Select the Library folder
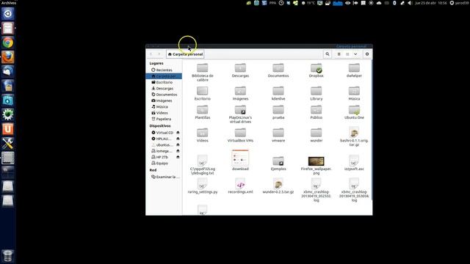 317,93
